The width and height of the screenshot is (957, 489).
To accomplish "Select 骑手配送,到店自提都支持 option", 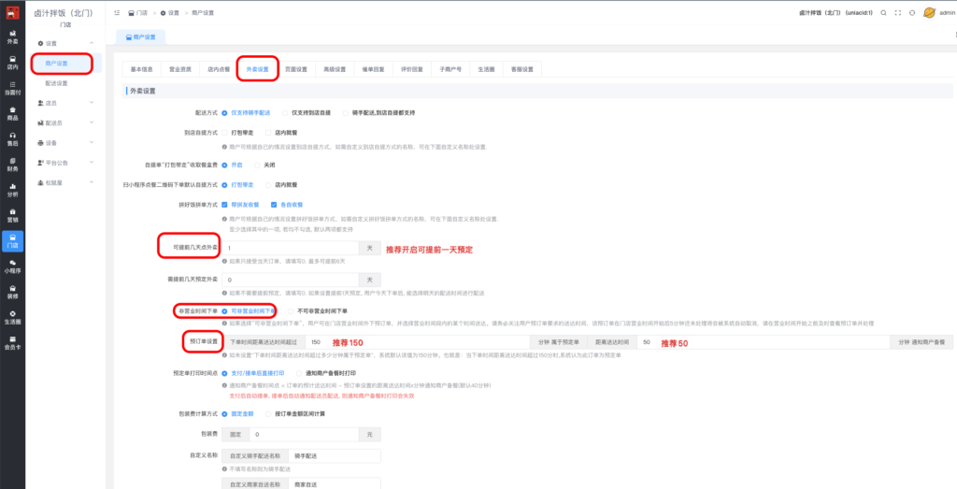I will click(379, 113).
